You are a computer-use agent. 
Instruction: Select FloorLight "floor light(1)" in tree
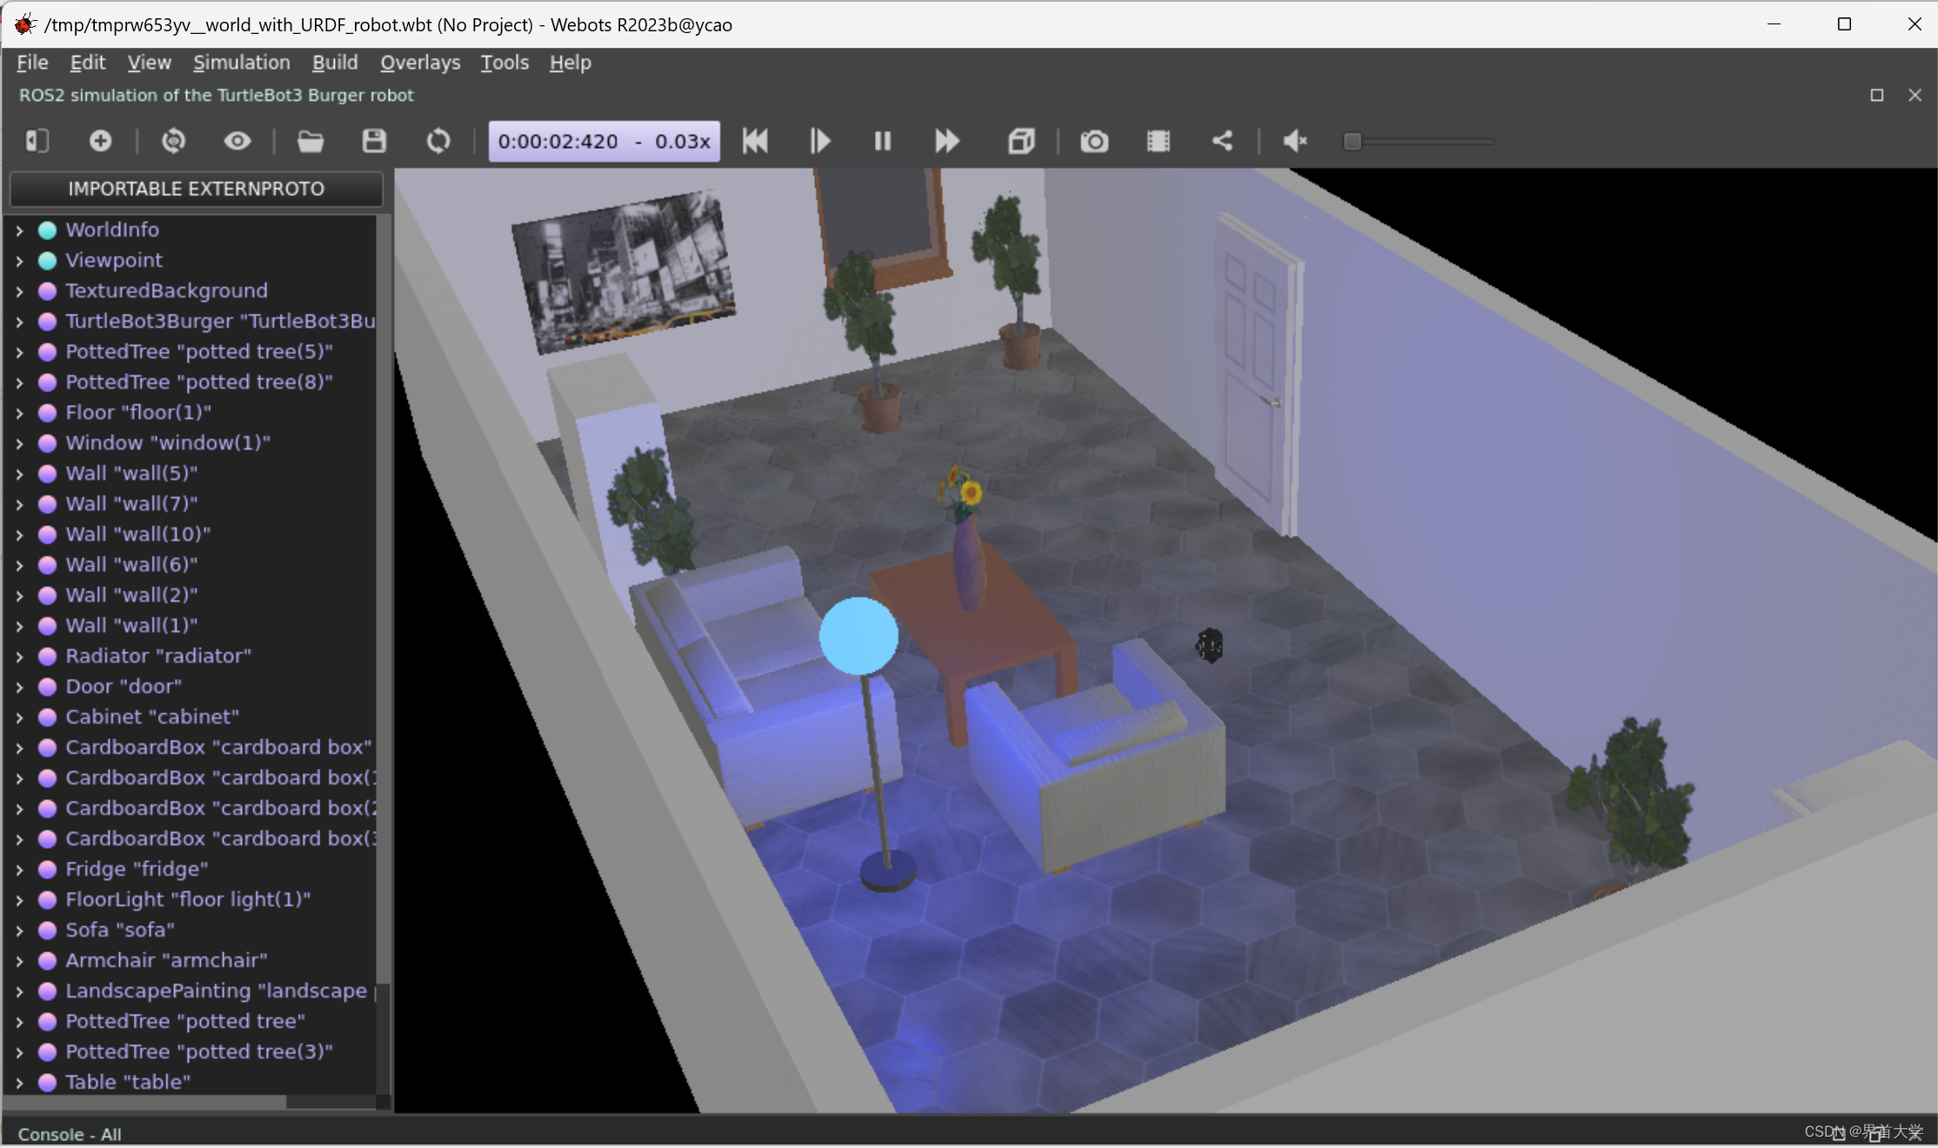[188, 899]
